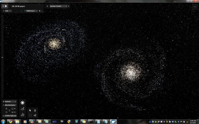This screenshot has width=199, height=124.
Task: Click the time step value in years
Action: click(32, 11)
